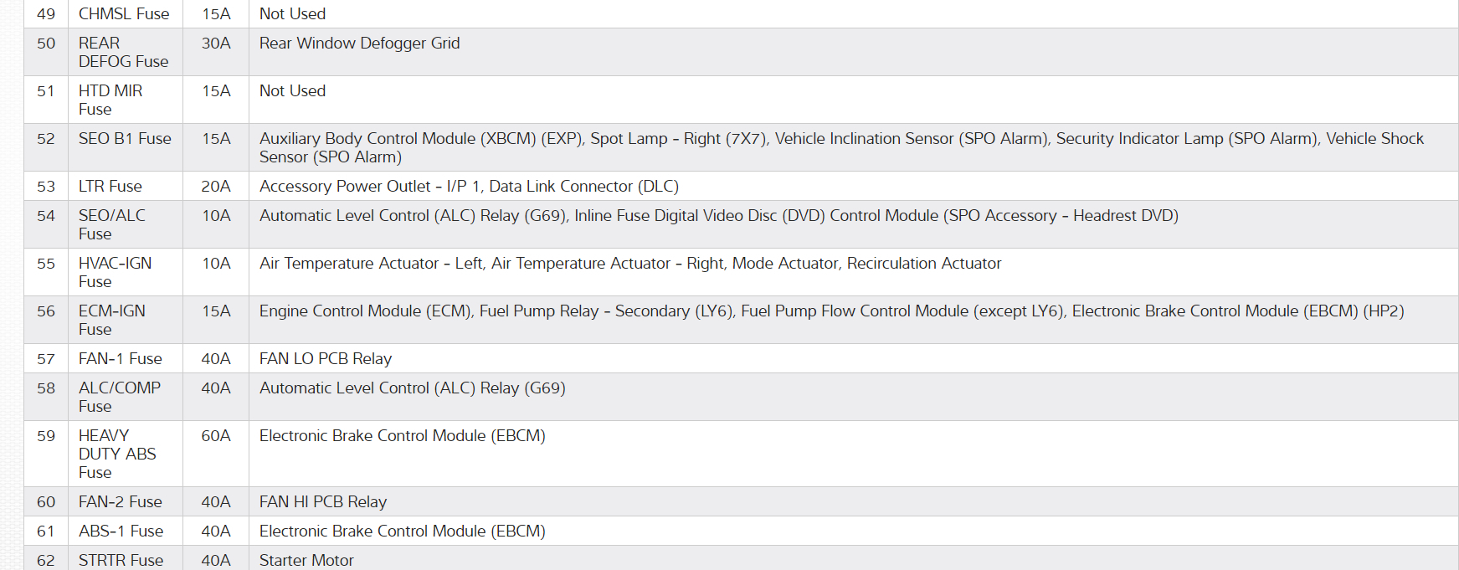Image resolution: width=1459 pixels, height=570 pixels.
Task: Click the "HTD MIR Fuse" cell
Action: [110, 100]
